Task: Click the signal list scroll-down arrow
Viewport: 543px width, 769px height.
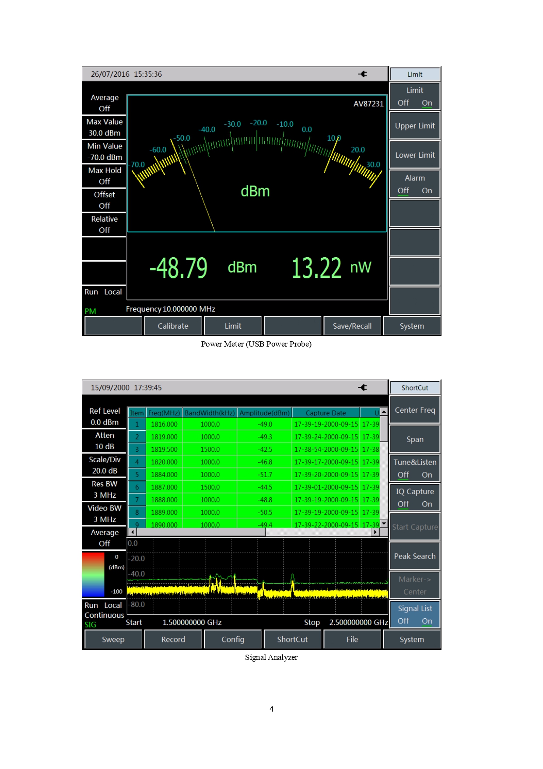Action: click(x=384, y=523)
